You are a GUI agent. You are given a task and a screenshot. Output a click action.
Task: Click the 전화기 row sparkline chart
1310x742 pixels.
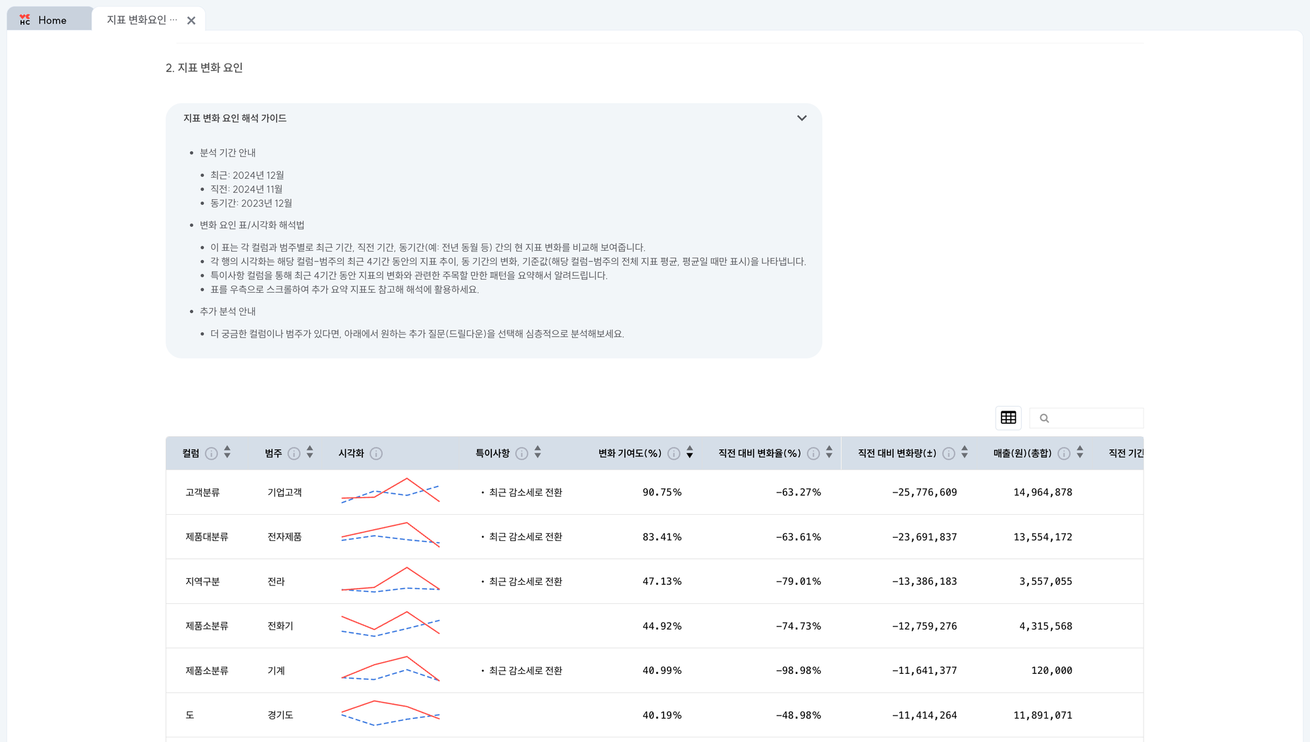pyautogui.click(x=390, y=624)
